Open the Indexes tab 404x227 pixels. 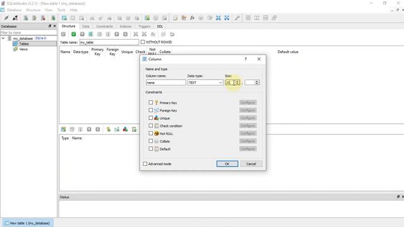126,26
